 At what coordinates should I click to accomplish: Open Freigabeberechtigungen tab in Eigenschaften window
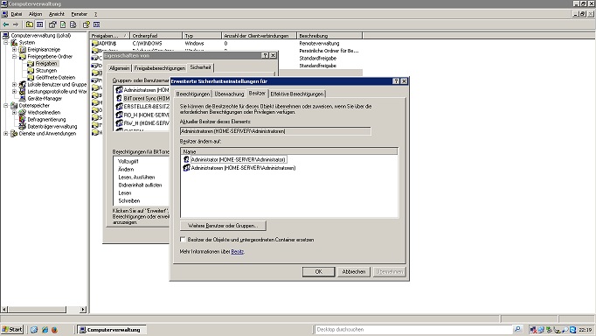pyautogui.click(x=159, y=68)
